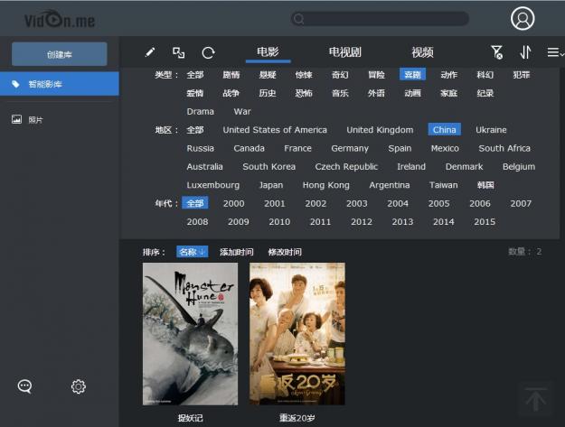The image size is (565, 427).
Task: Open the Monster Hunt poster
Action: pos(190,334)
